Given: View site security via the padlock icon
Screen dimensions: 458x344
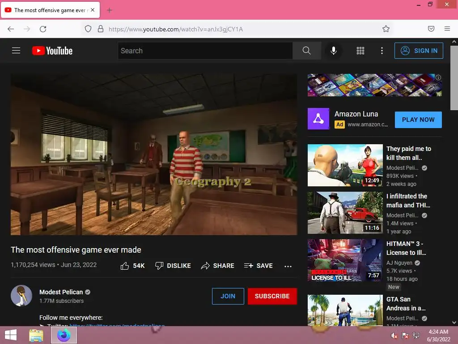Looking at the screenshot, I should point(101,29).
